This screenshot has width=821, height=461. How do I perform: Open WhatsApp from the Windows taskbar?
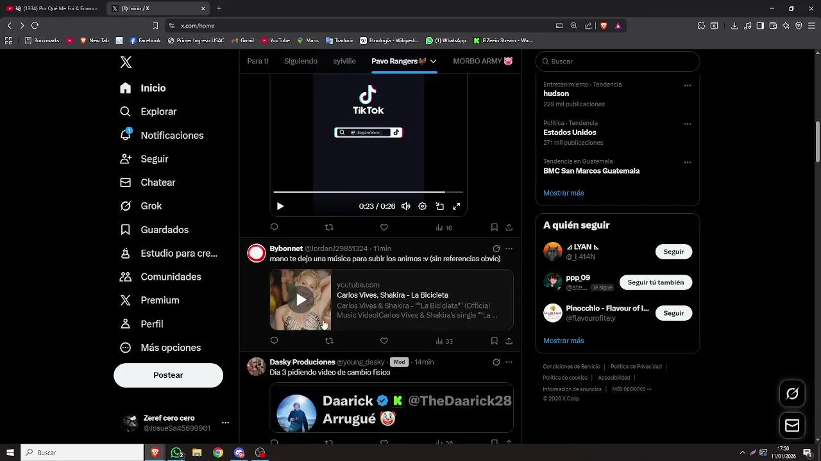pyautogui.click(x=176, y=453)
